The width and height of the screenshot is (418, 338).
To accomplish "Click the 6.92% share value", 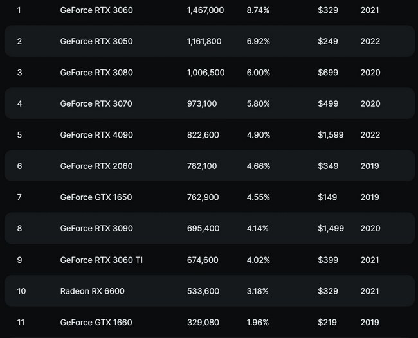I will click(258, 41).
